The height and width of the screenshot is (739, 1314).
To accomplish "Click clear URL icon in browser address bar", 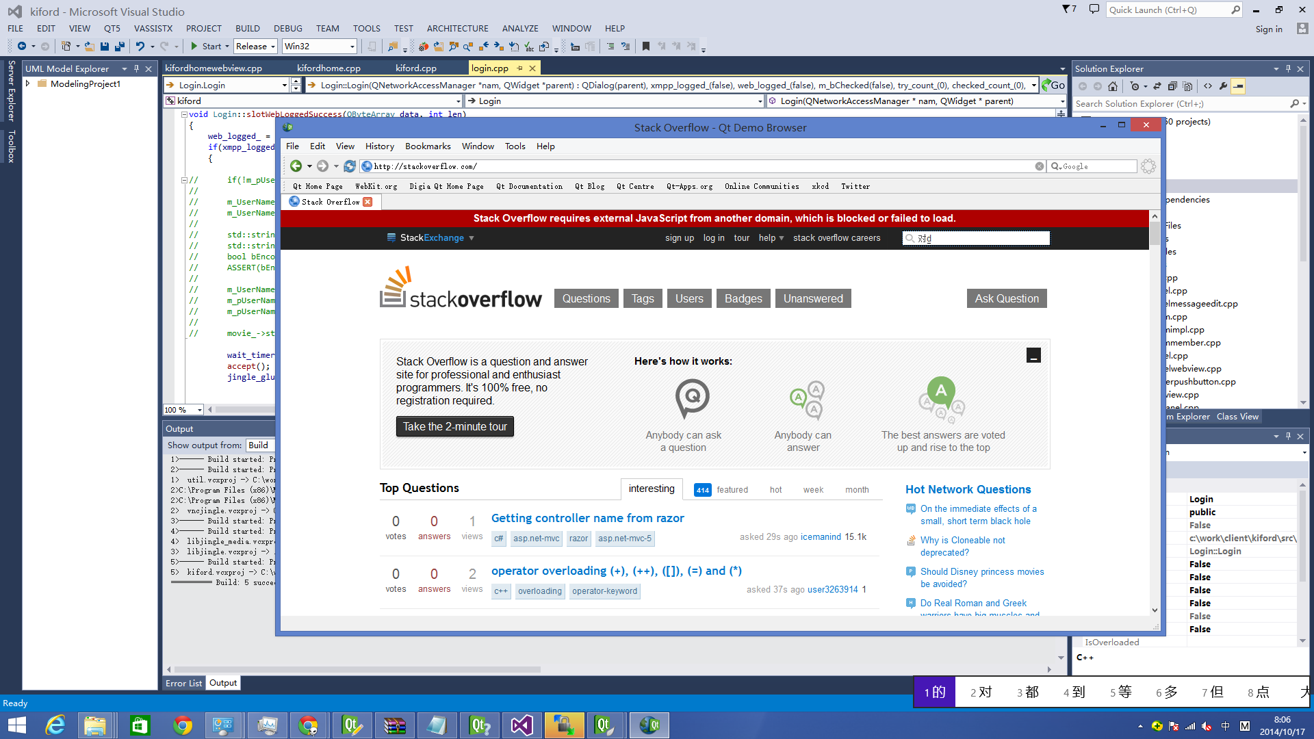I will (1040, 166).
